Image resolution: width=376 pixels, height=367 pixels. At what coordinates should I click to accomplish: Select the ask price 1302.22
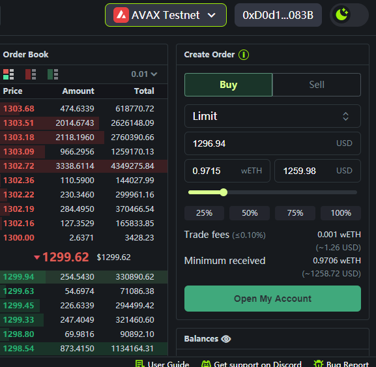[x=19, y=195]
